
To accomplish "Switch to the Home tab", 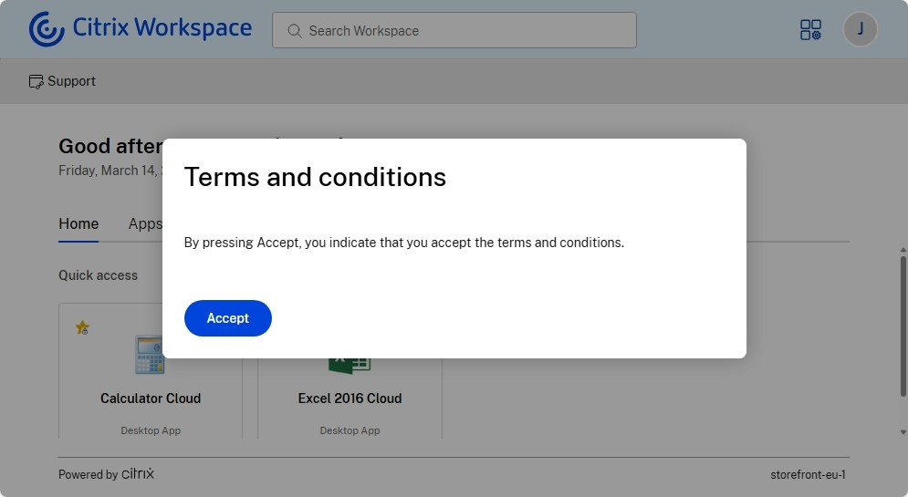I will [78, 224].
